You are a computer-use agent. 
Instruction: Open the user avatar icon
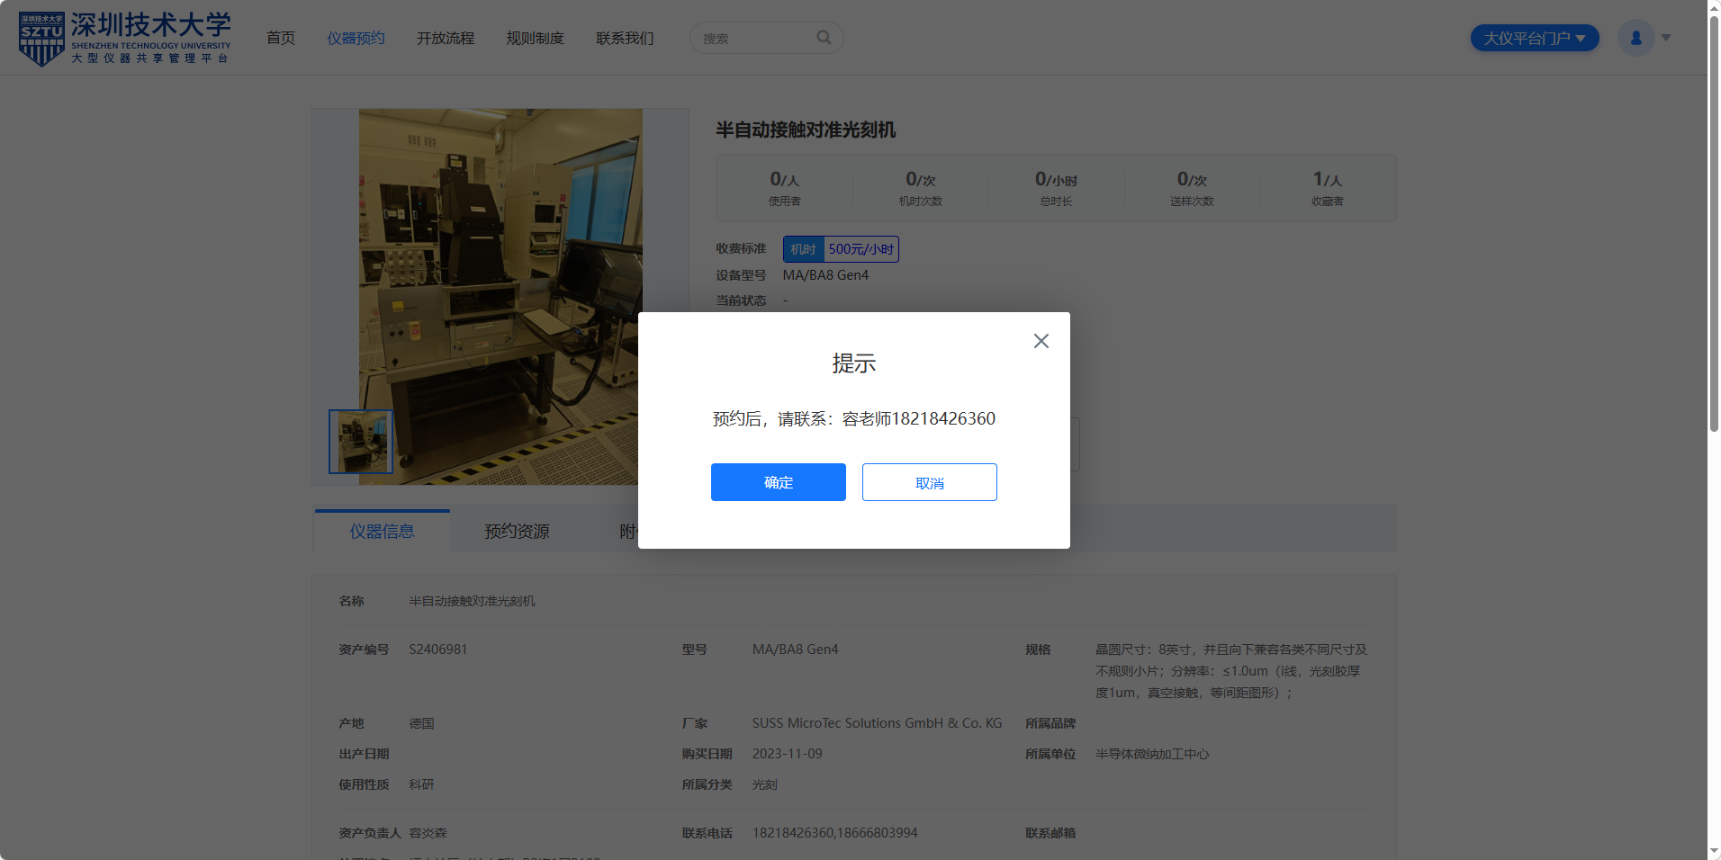point(1635,38)
